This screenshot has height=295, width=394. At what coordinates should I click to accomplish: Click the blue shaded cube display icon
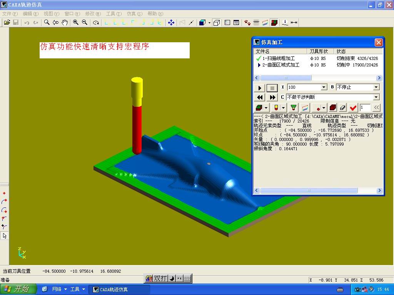point(202,23)
